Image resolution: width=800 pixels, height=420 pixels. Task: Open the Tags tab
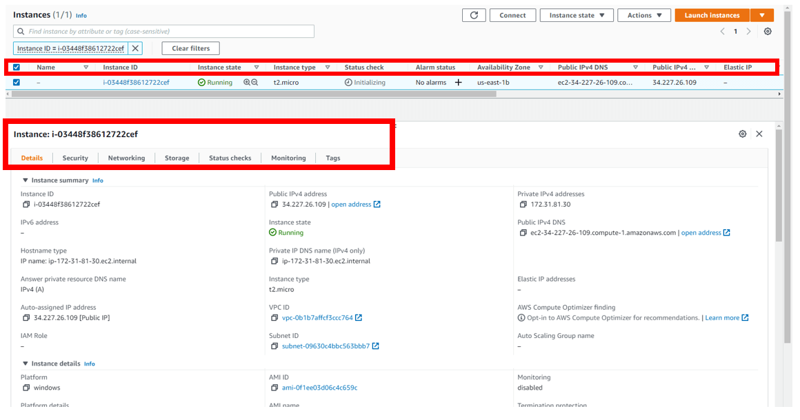pos(332,158)
